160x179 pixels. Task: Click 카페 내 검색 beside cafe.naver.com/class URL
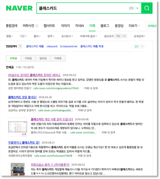(x=108, y=133)
